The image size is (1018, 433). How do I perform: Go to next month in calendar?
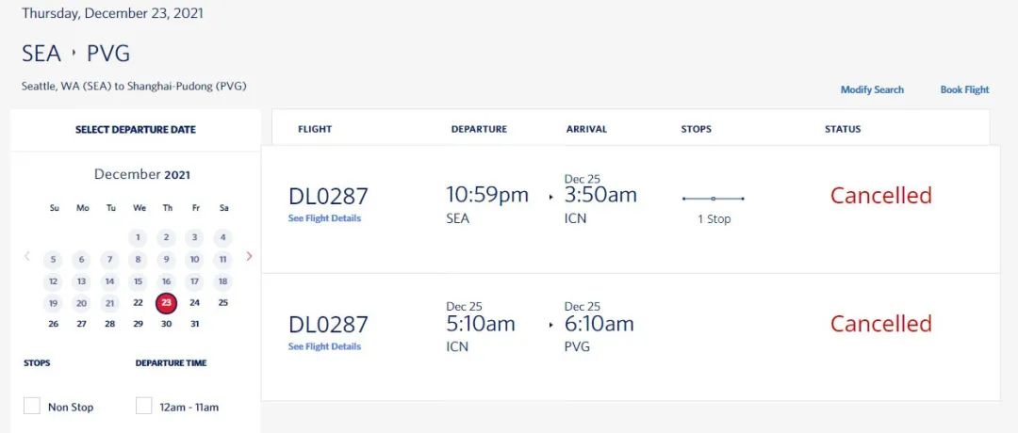(249, 256)
